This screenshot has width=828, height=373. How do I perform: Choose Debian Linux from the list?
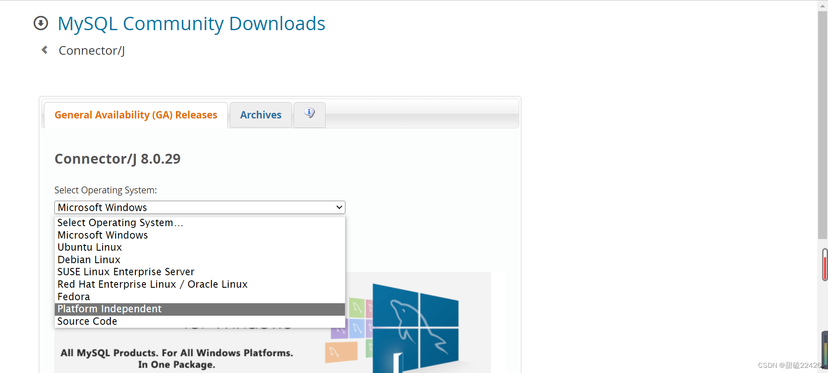(x=200, y=260)
